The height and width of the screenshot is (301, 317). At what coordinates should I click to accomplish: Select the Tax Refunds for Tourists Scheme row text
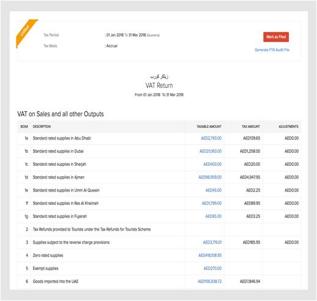click(x=92, y=229)
